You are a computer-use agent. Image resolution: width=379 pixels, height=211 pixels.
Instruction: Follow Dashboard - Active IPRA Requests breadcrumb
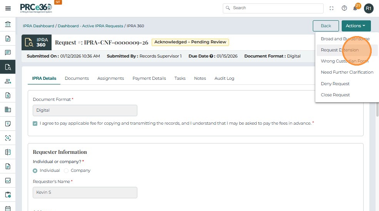pos(90,26)
